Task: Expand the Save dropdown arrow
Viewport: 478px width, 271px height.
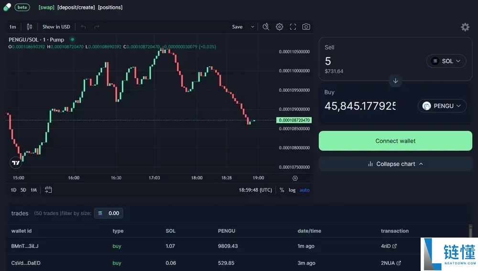Action: tap(252, 27)
